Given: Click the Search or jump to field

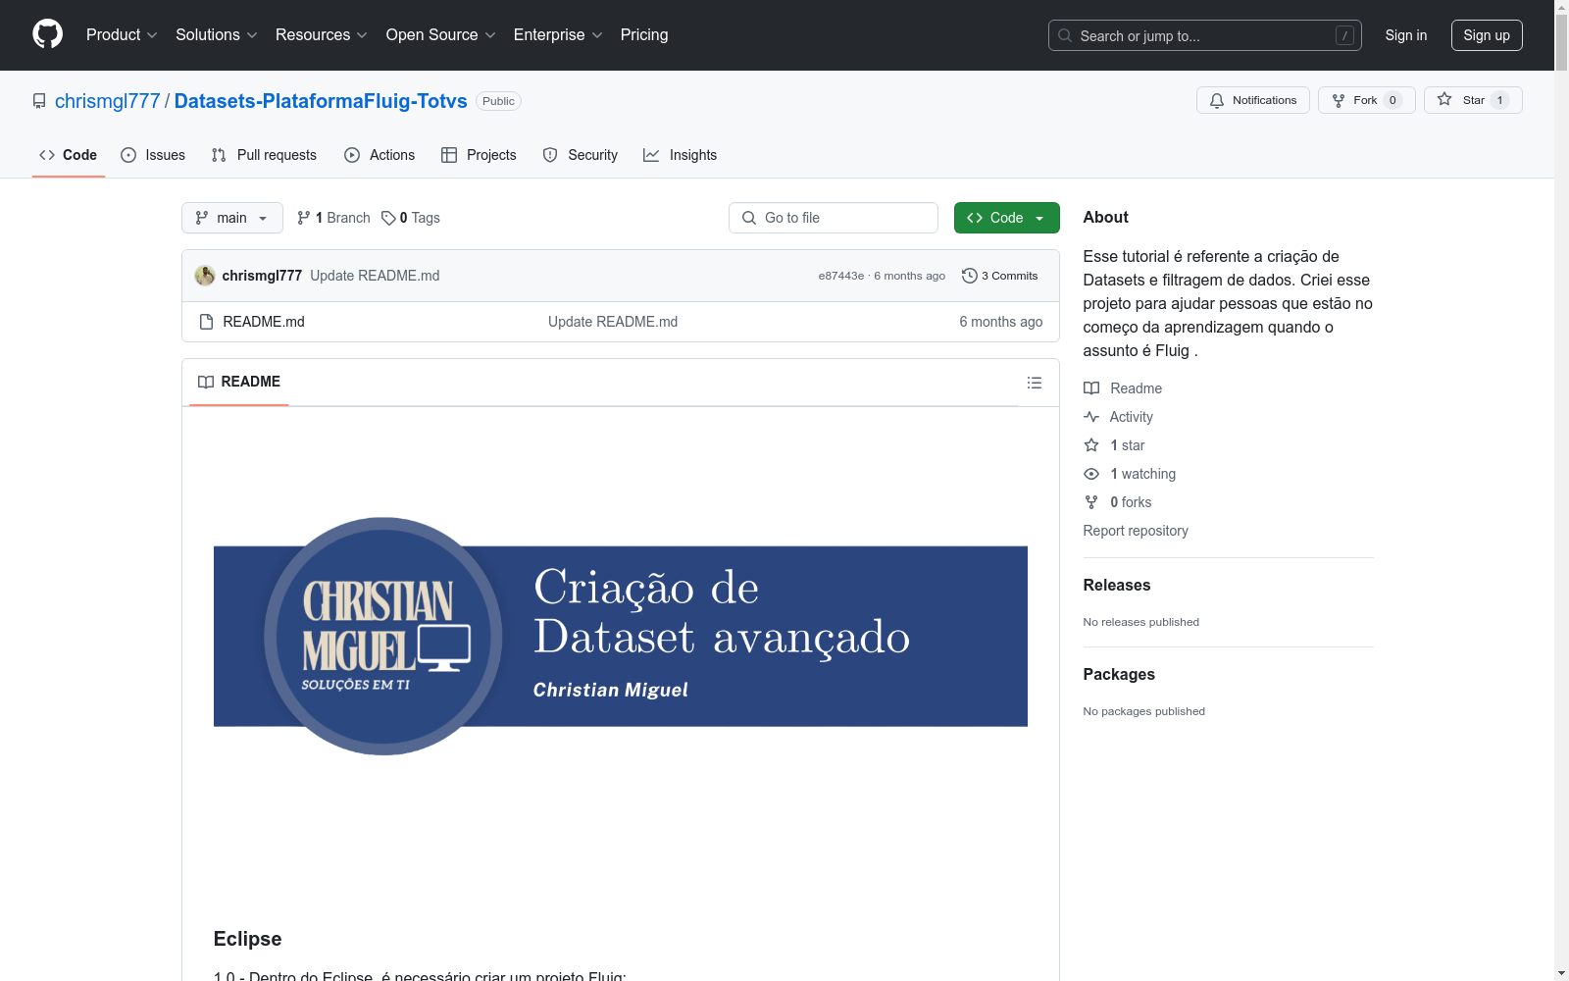Looking at the screenshot, I should [x=1205, y=35].
